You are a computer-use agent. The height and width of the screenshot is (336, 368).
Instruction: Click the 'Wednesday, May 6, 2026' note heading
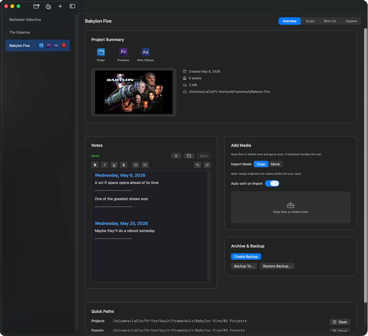(120, 175)
